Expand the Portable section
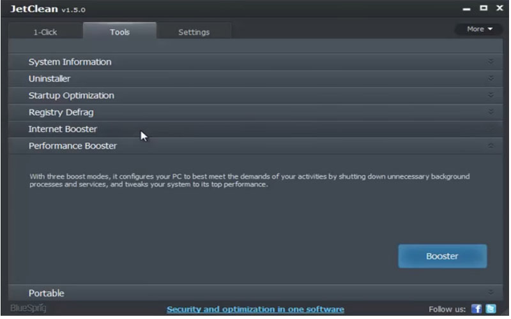Viewport: 511px width, 319px height. (x=255, y=293)
